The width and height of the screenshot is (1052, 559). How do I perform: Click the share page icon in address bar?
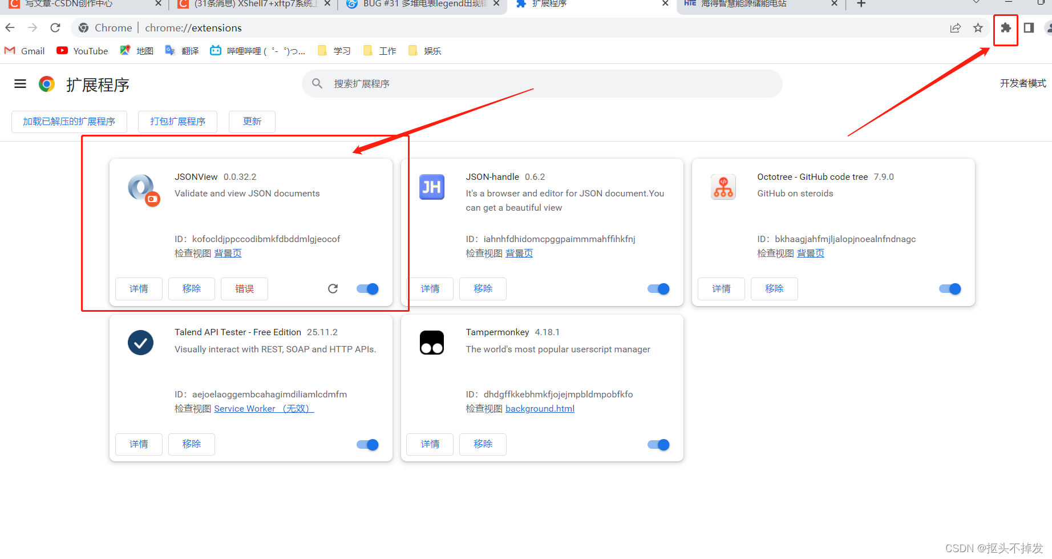click(x=955, y=27)
